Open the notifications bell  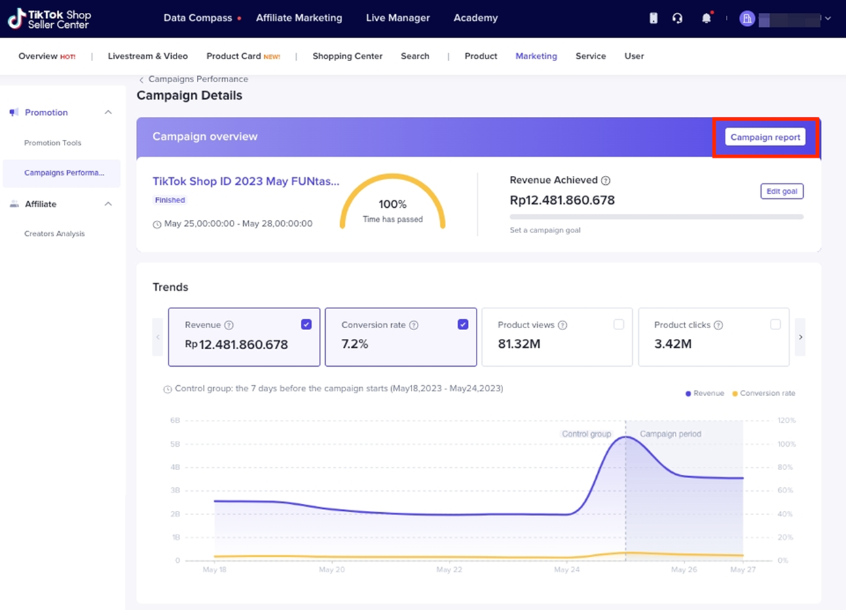point(706,18)
